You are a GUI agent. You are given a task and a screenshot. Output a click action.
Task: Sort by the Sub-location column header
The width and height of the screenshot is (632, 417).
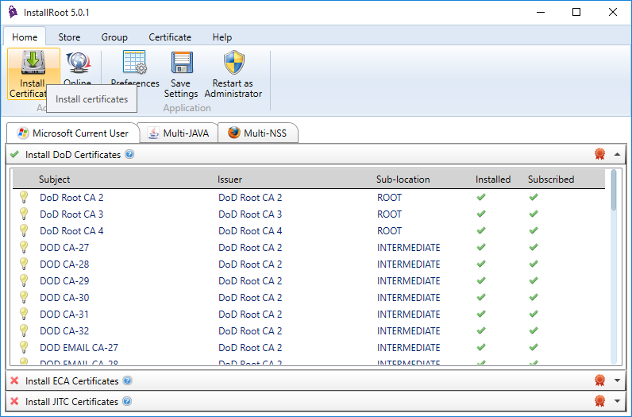(403, 180)
